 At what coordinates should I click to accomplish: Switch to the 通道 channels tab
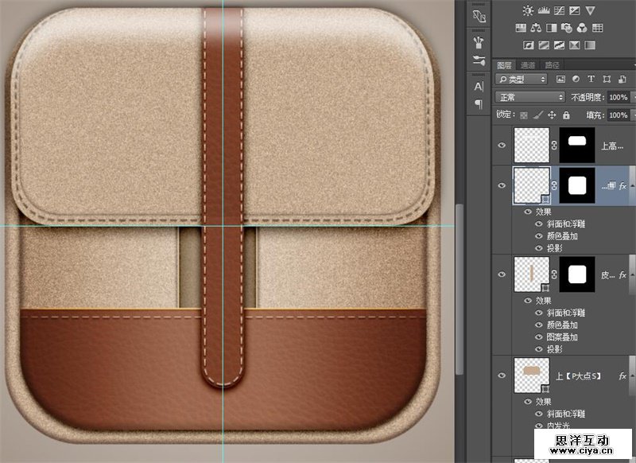(x=528, y=64)
